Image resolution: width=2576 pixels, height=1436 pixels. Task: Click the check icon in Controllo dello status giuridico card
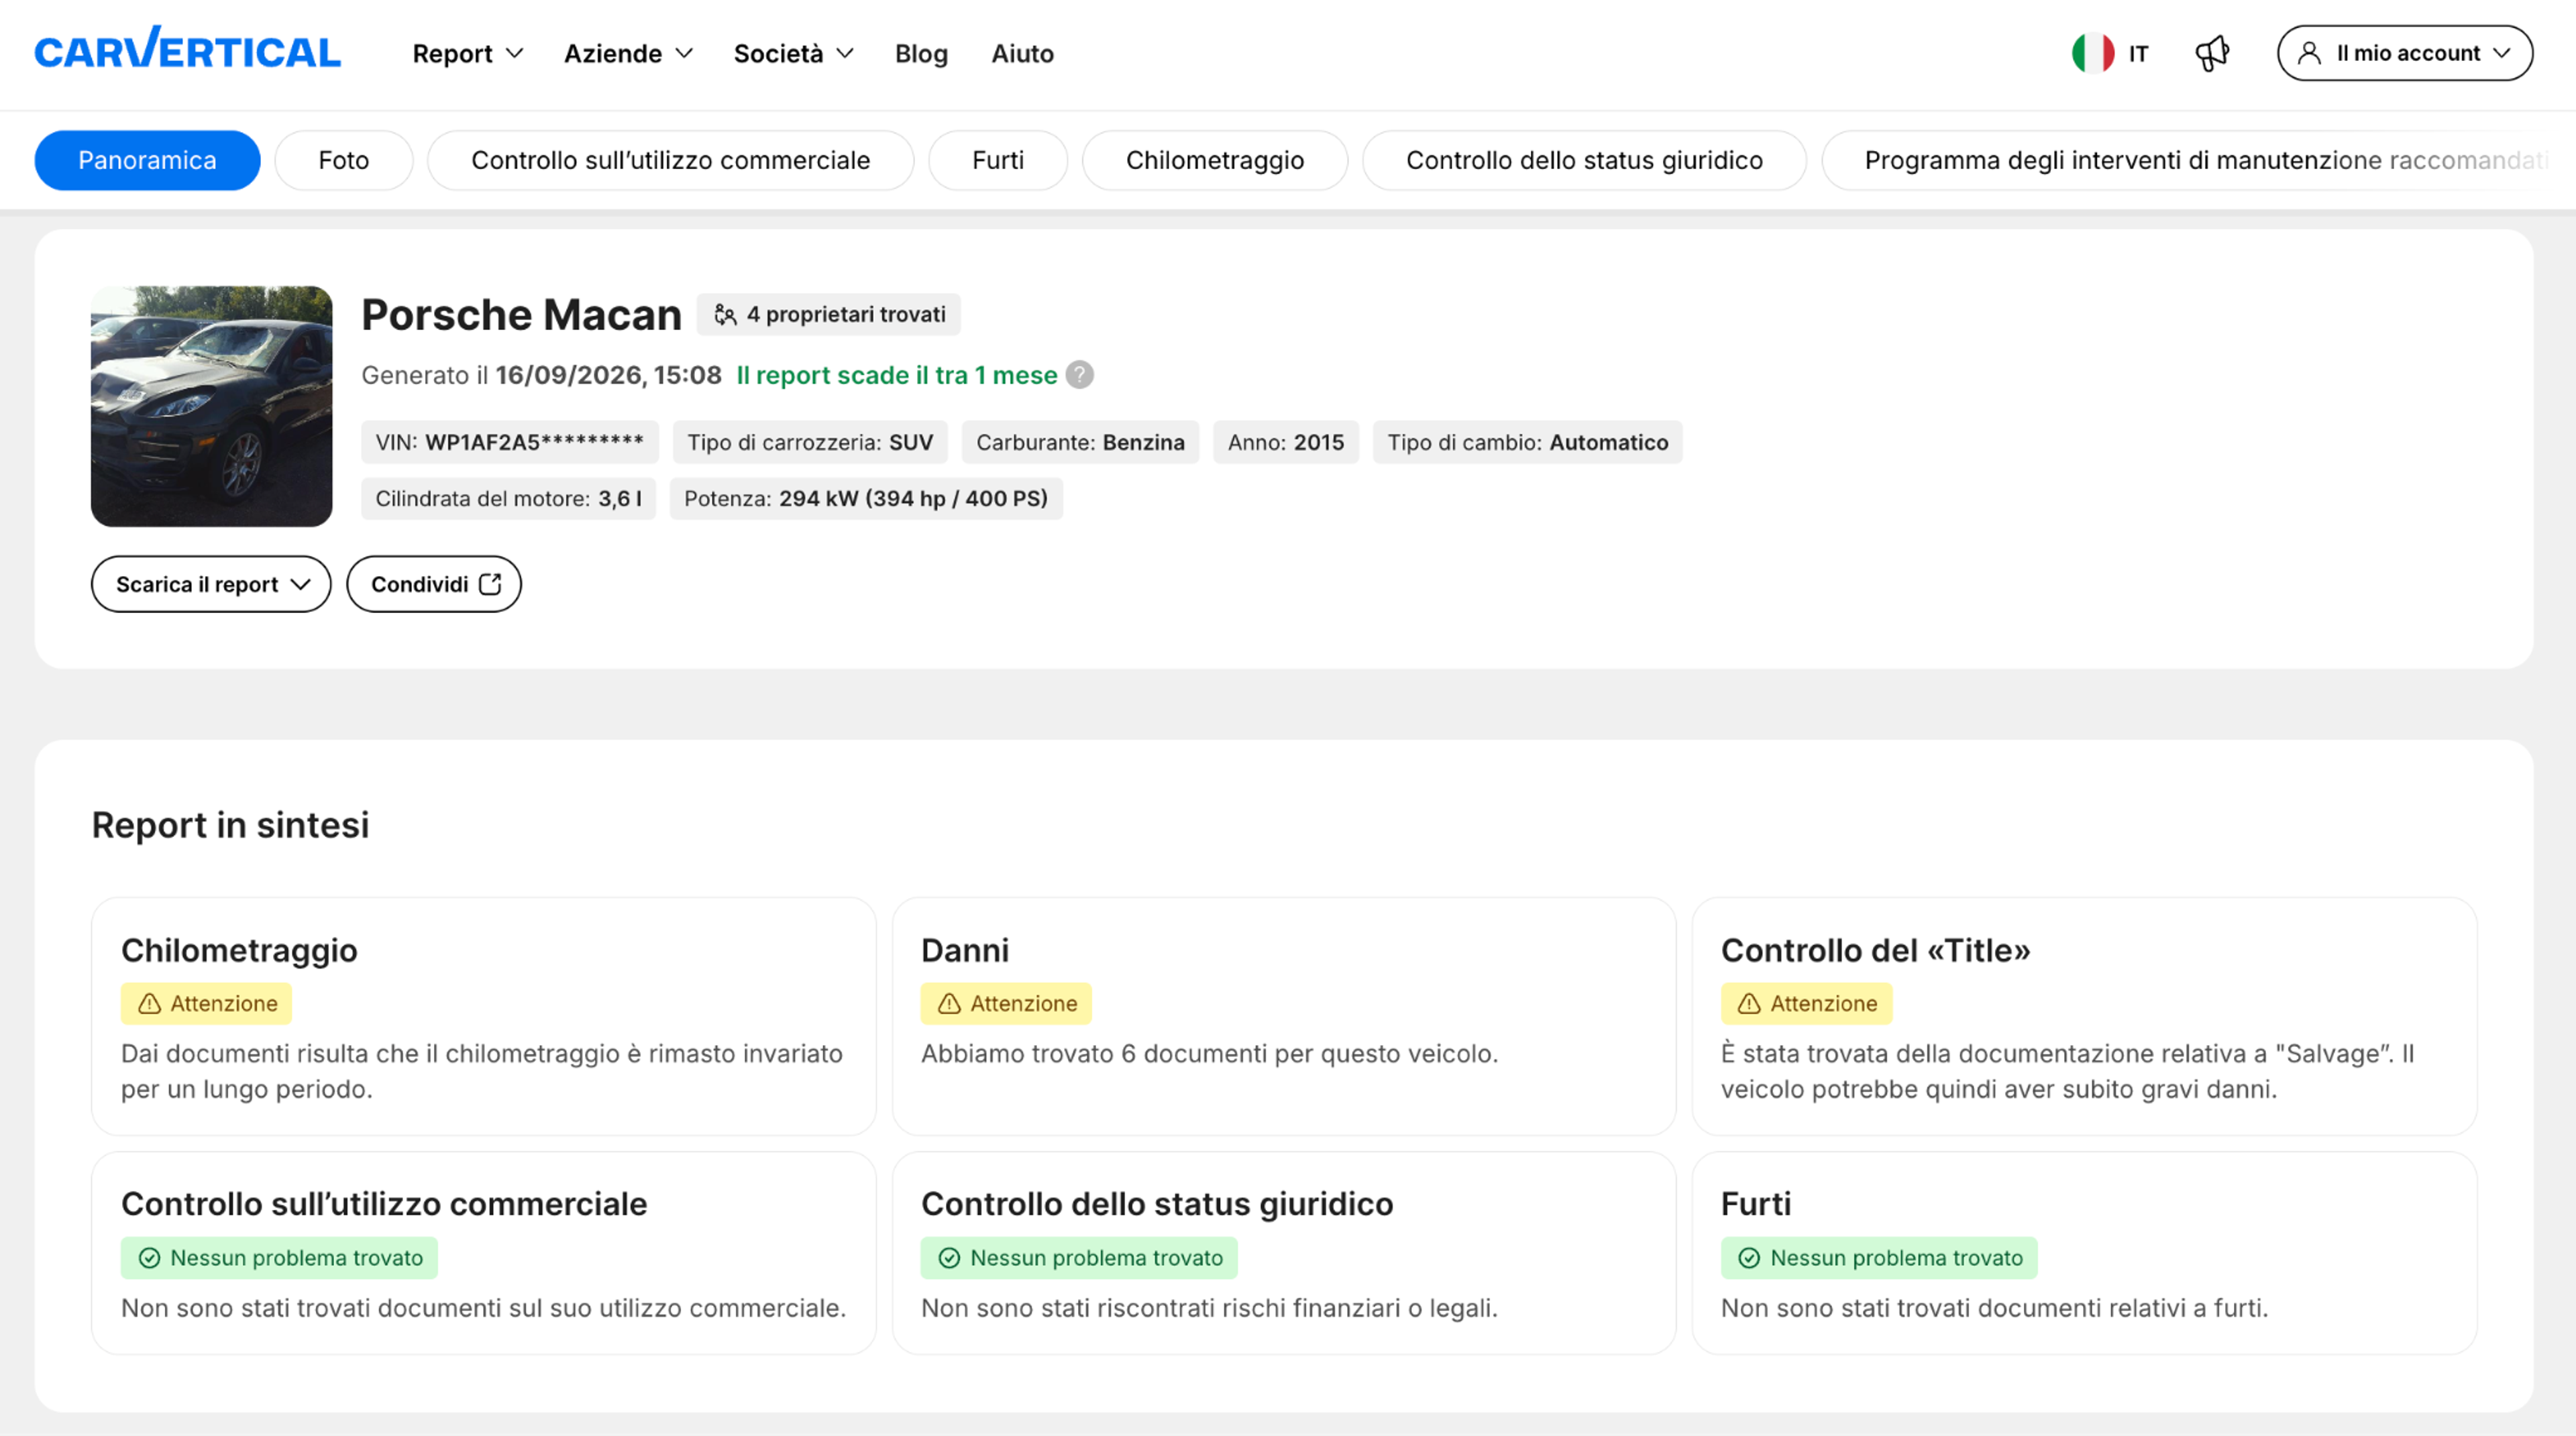tap(949, 1258)
